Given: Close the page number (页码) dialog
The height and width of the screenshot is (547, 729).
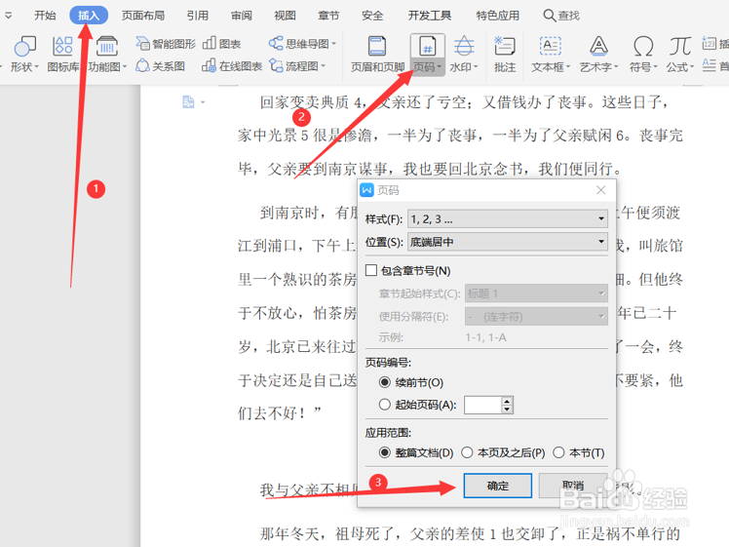Looking at the screenshot, I should point(600,190).
